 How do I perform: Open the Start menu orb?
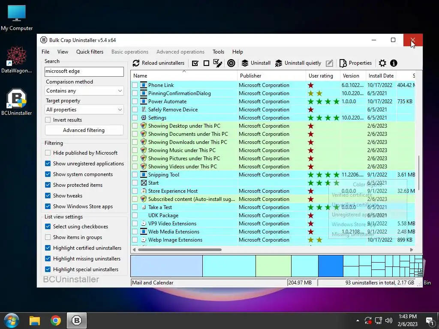12,320
